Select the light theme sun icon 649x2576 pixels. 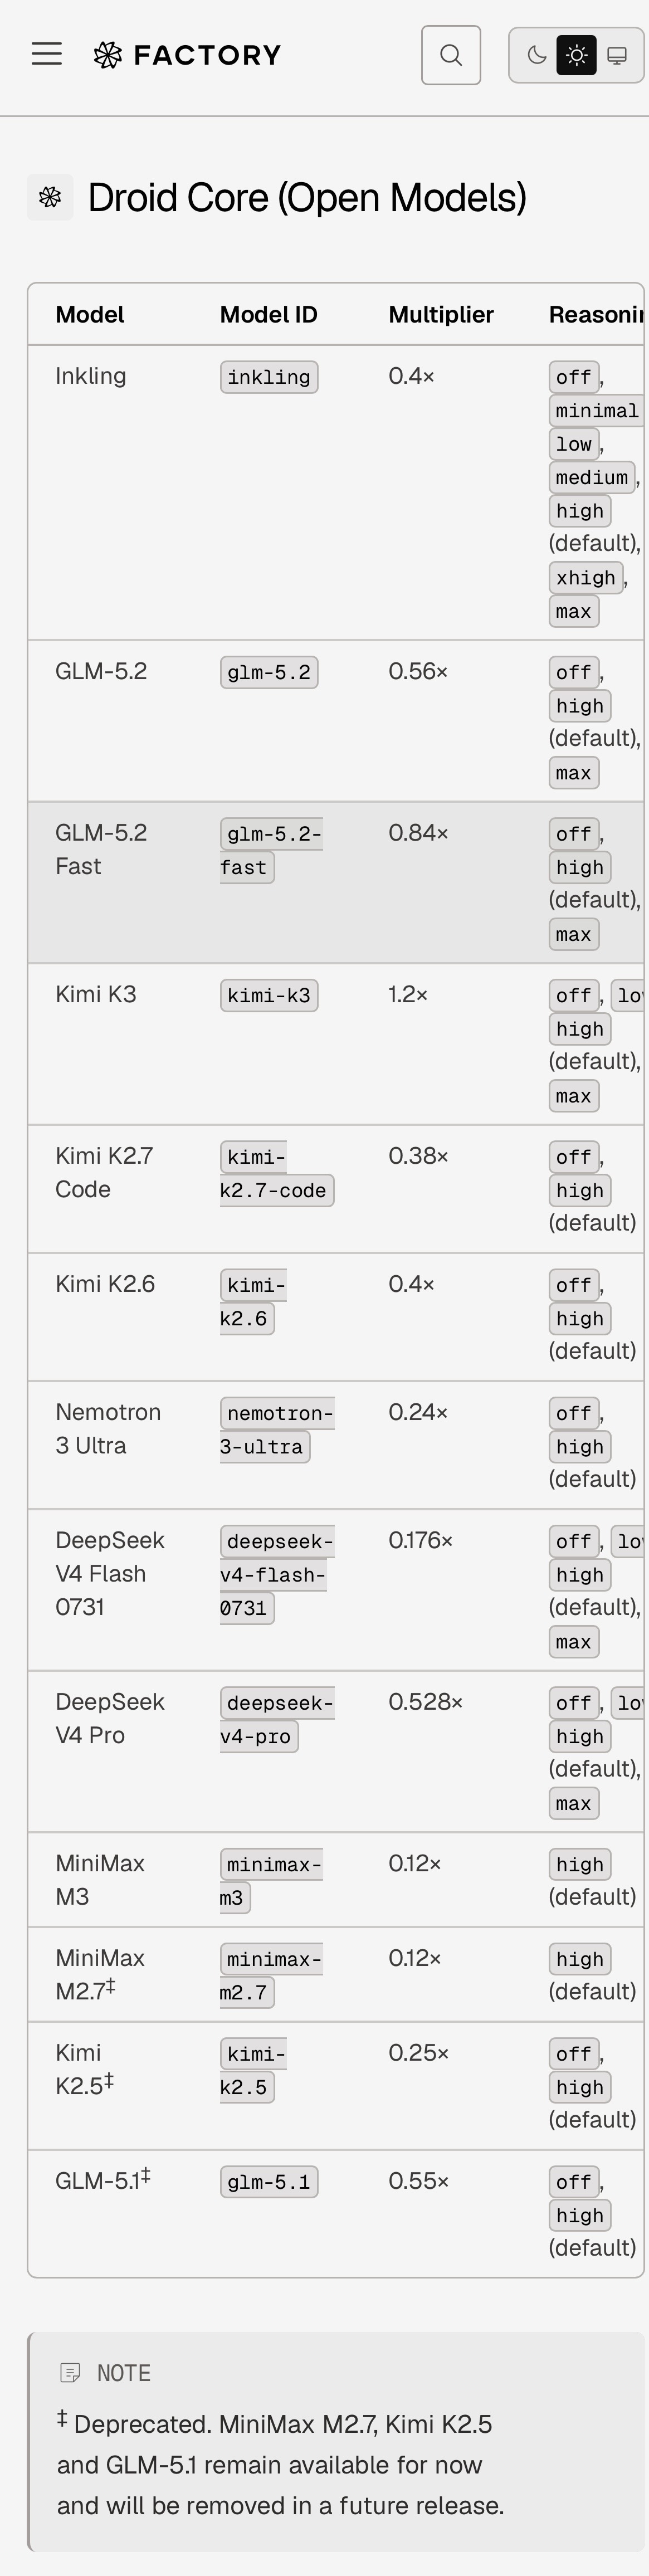coord(577,55)
